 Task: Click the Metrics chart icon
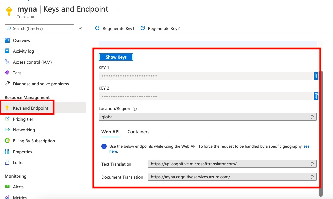7,197
